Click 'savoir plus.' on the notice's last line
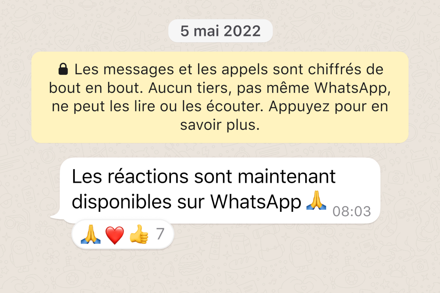The image size is (440, 293). pos(220,125)
